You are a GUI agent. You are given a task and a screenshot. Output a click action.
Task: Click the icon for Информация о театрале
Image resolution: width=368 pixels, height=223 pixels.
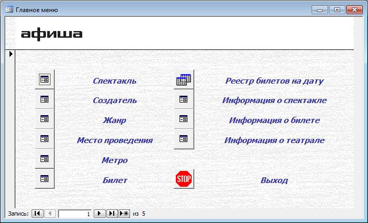[x=184, y=139]
